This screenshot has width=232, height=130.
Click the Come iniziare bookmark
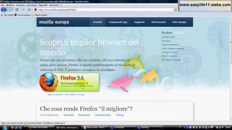(22, 15)
